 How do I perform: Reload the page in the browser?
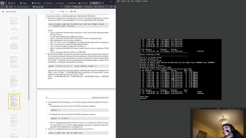coord(11,7)
